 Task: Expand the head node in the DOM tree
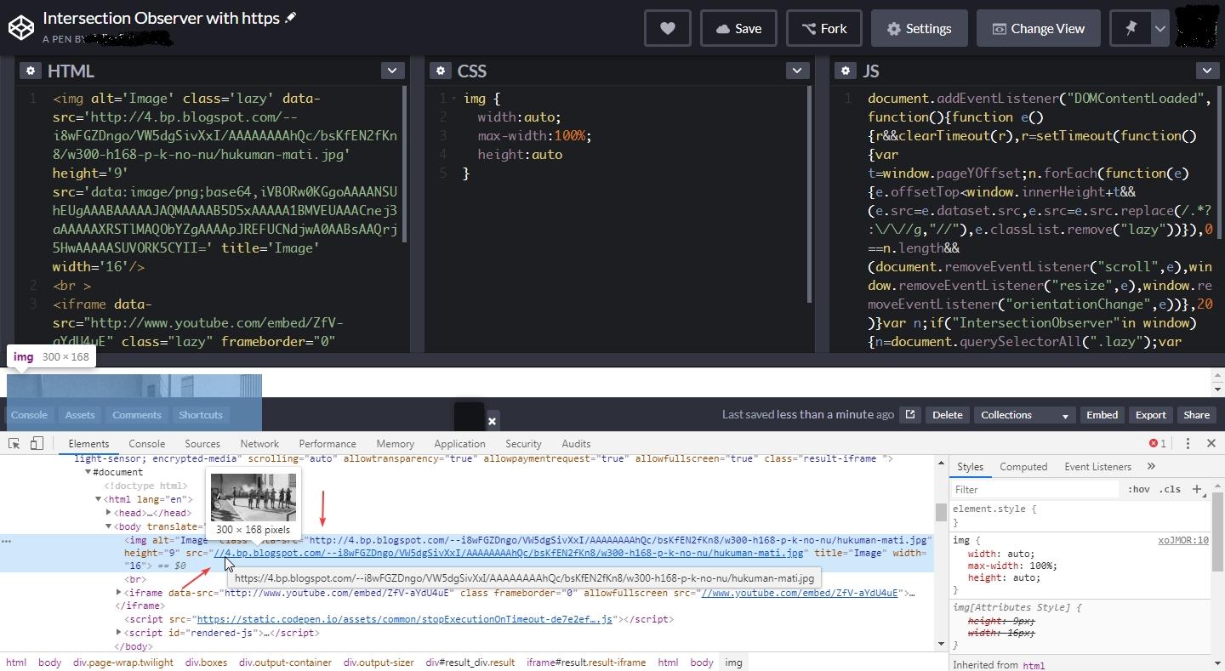[108, 513]
